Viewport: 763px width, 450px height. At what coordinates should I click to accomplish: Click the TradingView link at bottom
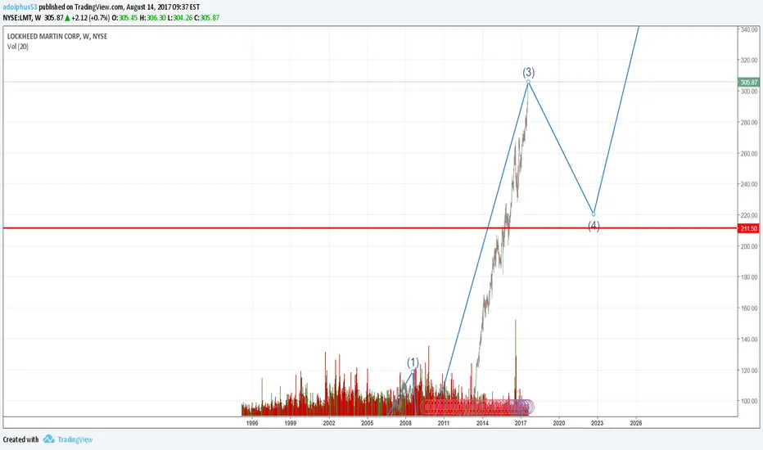coord(75,439)
